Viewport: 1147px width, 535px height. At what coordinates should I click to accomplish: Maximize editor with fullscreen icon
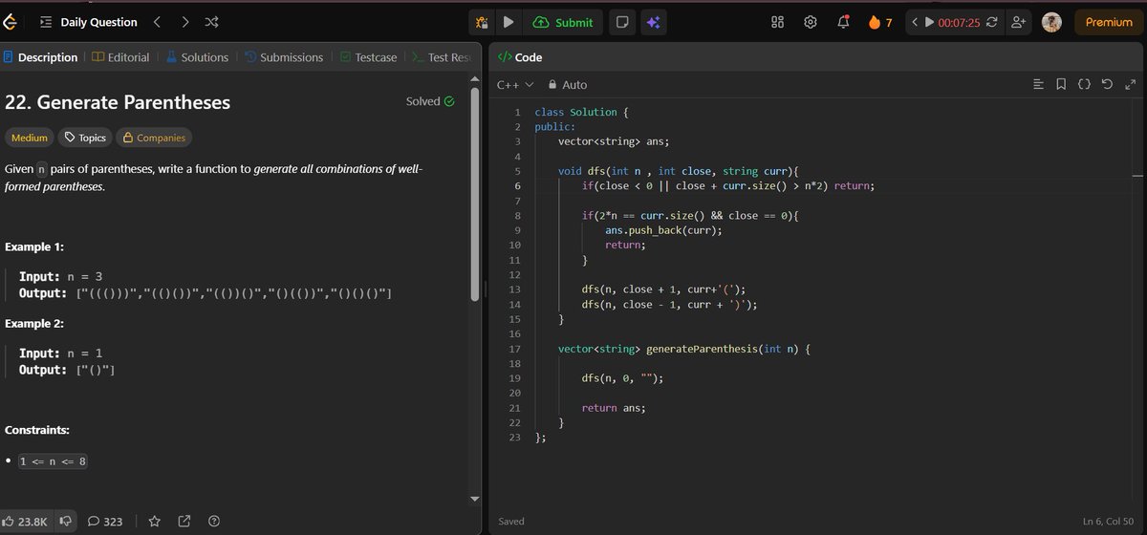[1130, 85]
